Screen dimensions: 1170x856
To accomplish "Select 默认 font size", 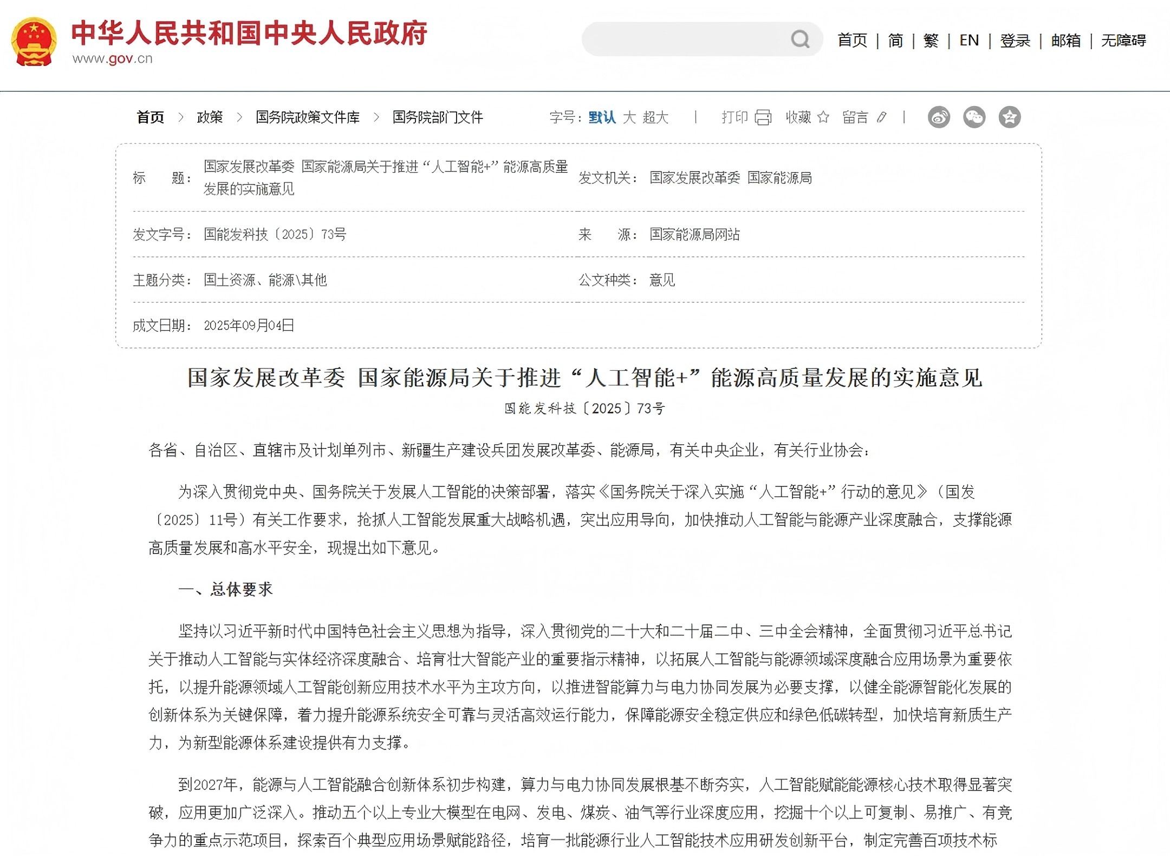I will pos(602,117).
